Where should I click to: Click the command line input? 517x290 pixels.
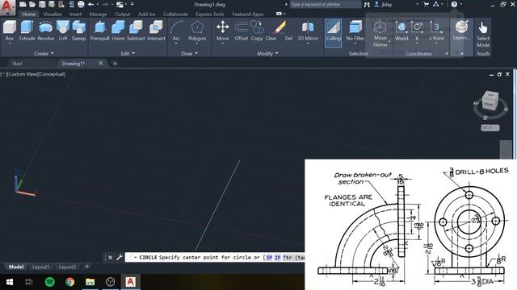[215, 257]
